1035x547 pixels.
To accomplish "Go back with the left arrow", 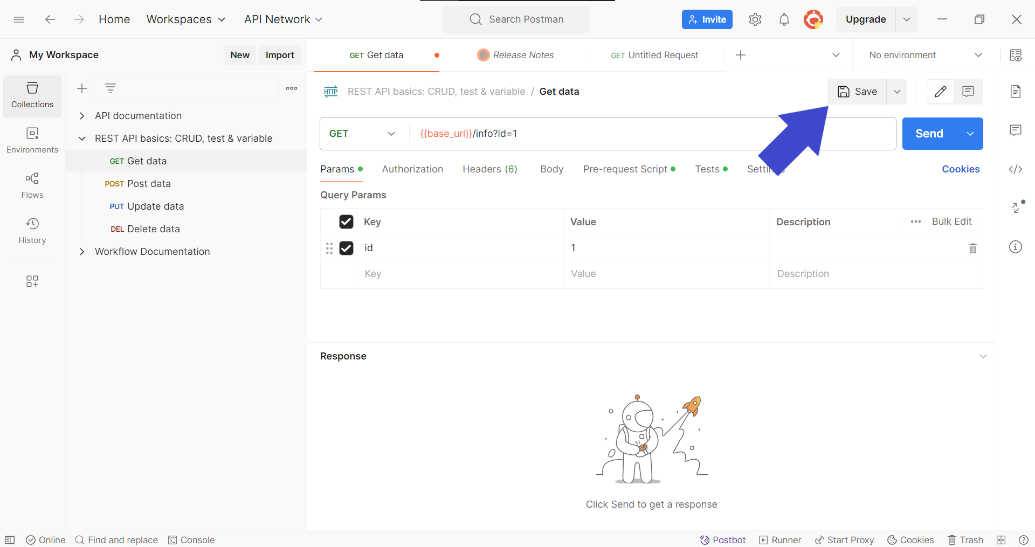I will click(x=50, y=19).
